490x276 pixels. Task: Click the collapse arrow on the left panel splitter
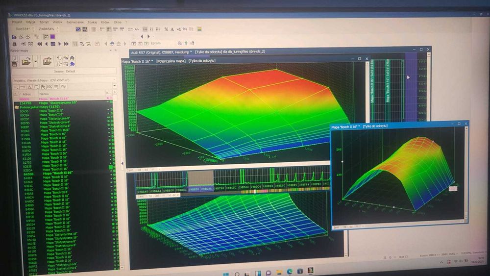pyautogui.click(x=122, y=163)
